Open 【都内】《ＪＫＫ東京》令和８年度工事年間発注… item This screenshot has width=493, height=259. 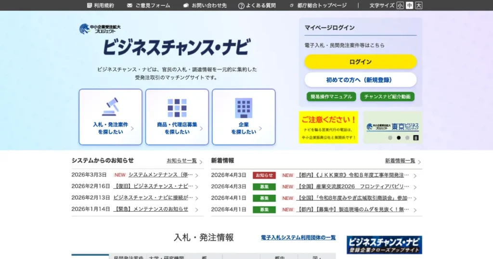tap(353, 175)
